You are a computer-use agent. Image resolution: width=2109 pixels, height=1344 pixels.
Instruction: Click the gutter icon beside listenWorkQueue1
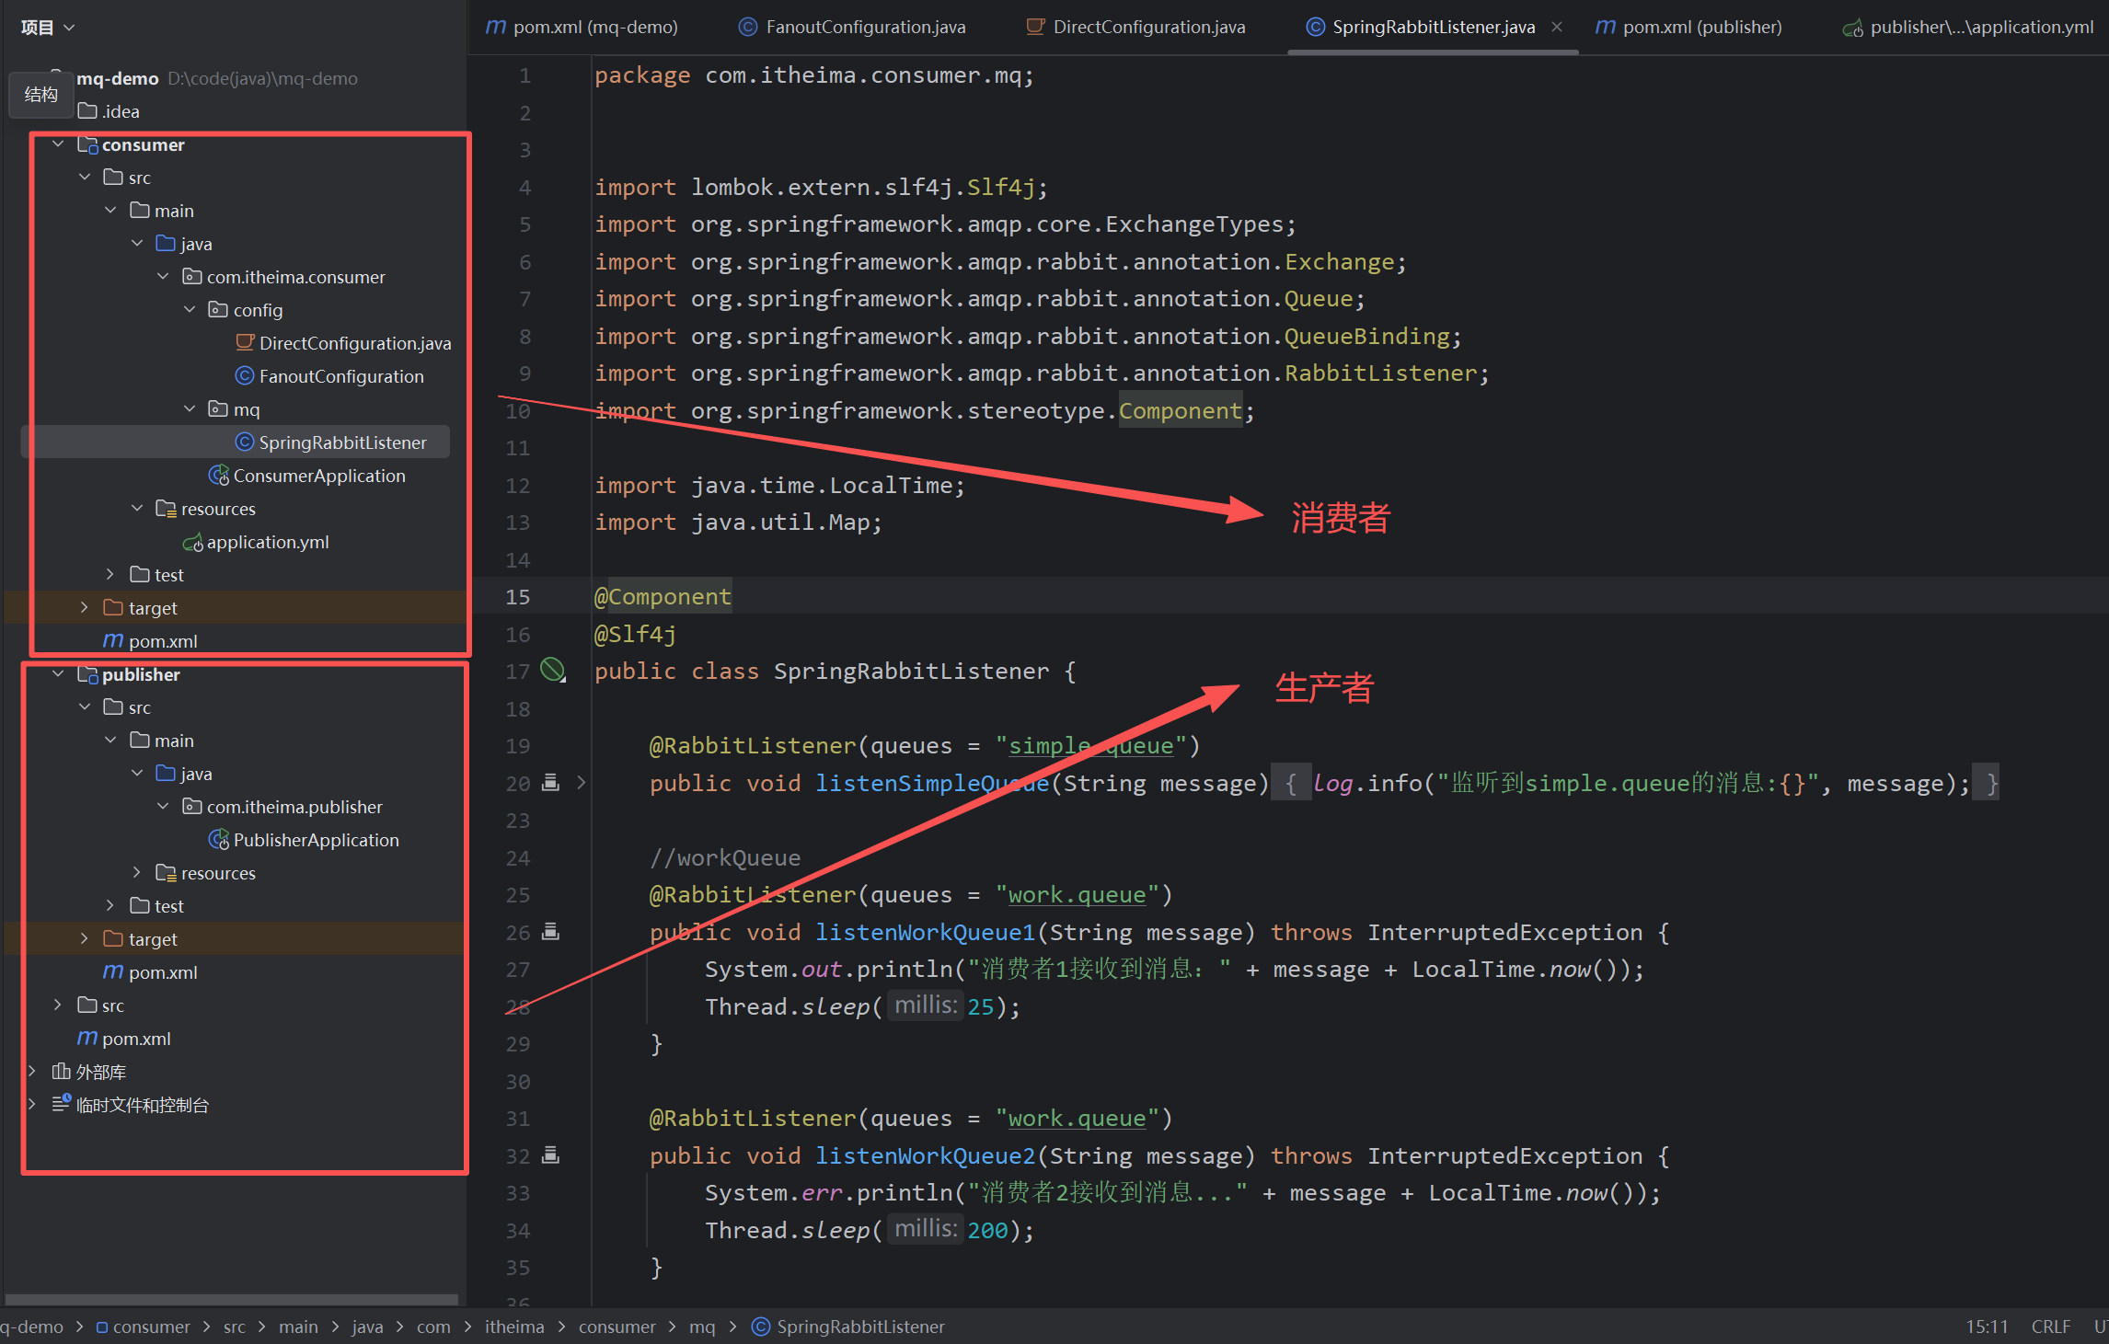[x=550, y=932]
